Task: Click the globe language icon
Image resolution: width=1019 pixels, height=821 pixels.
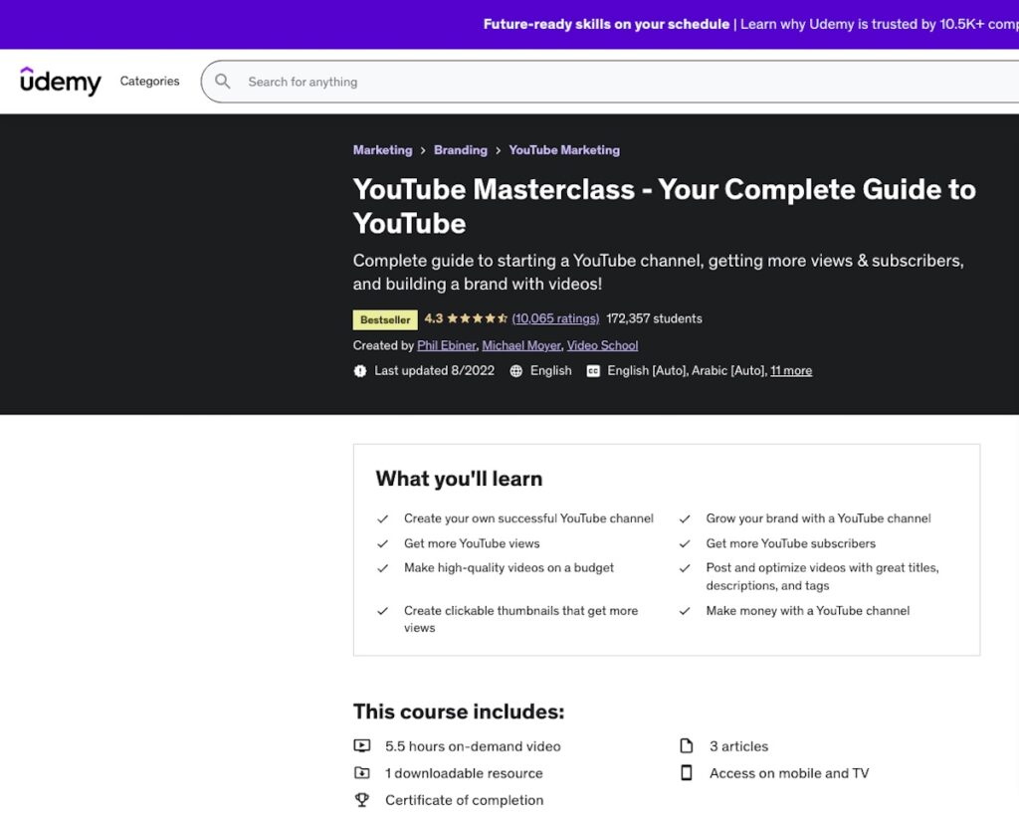Action: pyautogui.click(x=516, y=370)
